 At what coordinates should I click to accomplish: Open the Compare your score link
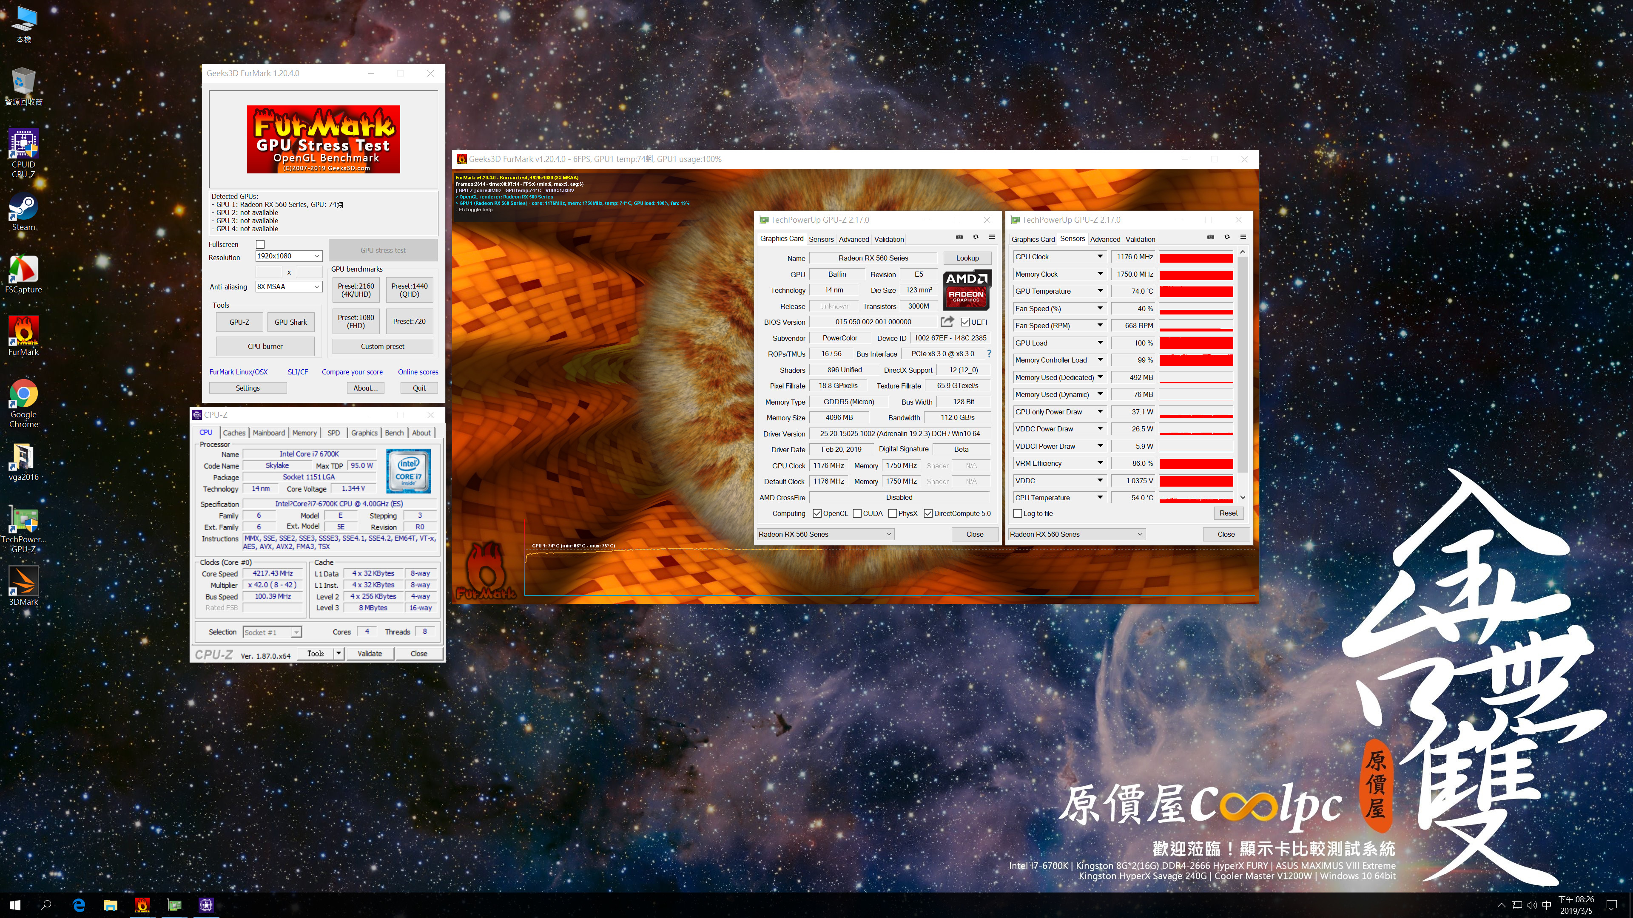(x=352, y=372)
